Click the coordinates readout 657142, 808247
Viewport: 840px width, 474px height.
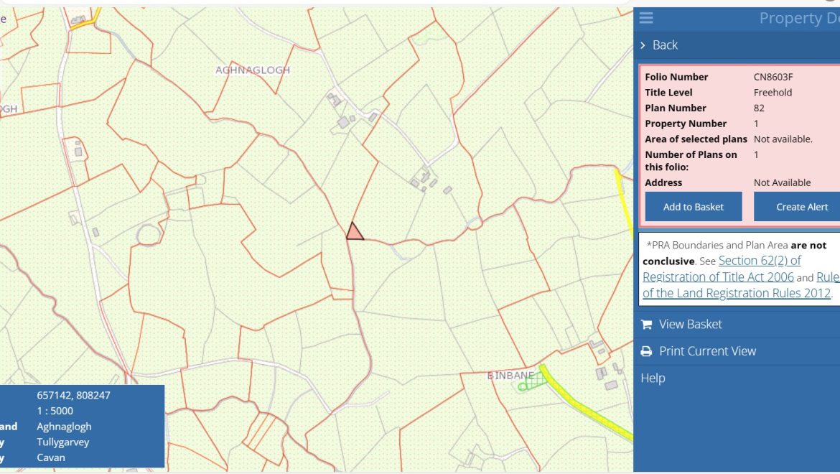(73, 395)
